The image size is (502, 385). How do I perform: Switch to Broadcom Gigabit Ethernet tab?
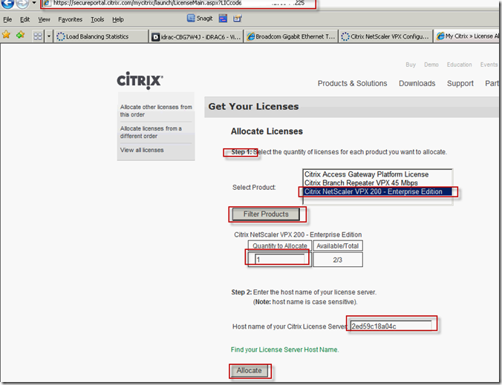coord(291,36)
